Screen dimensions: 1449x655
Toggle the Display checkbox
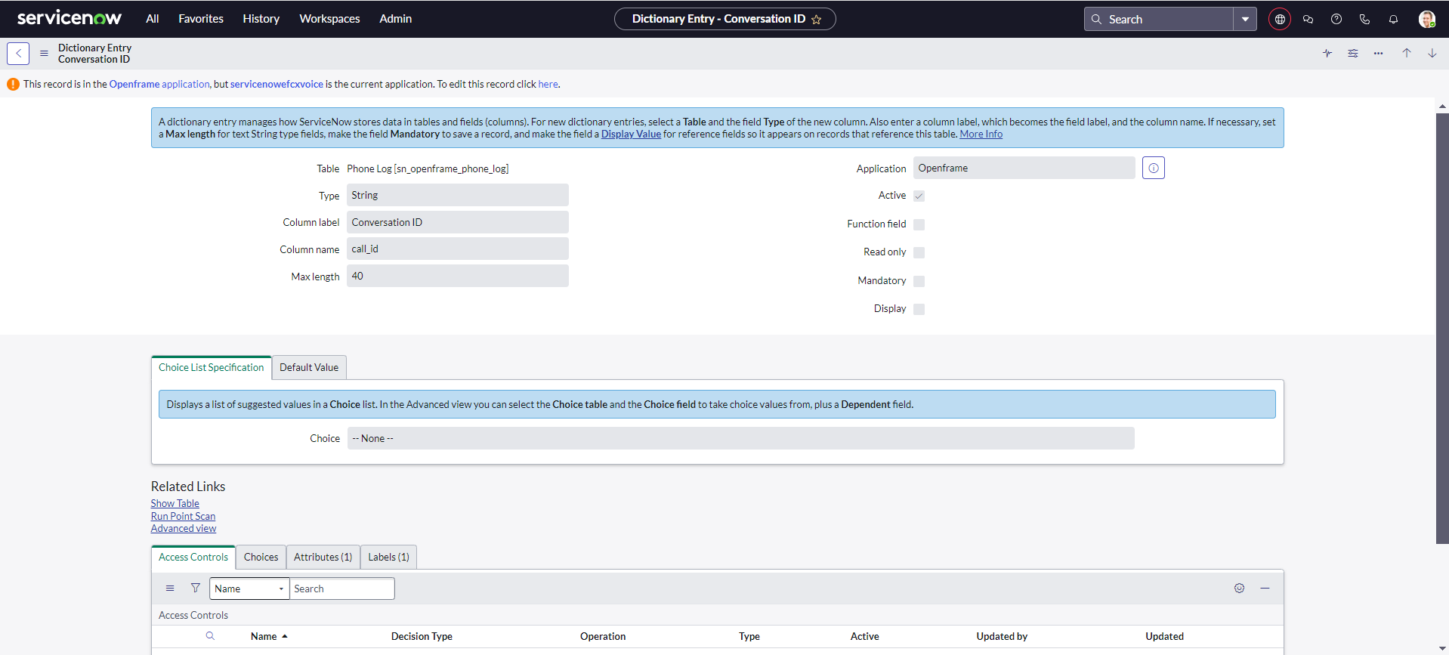[919, 309]
